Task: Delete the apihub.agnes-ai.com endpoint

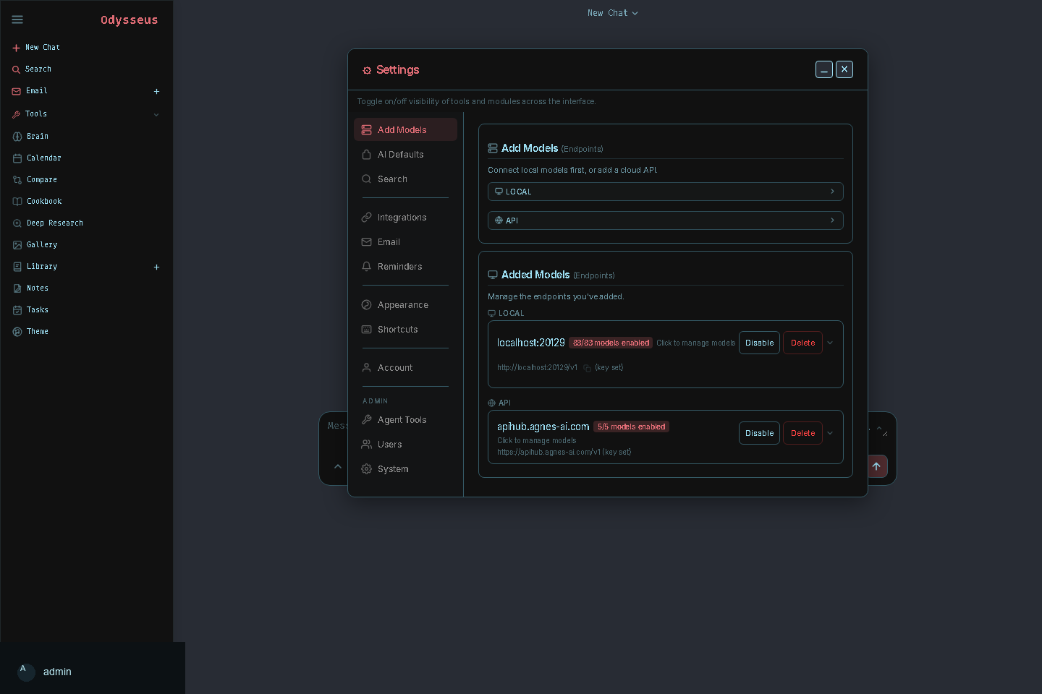Action: click(x=802, y=433)
